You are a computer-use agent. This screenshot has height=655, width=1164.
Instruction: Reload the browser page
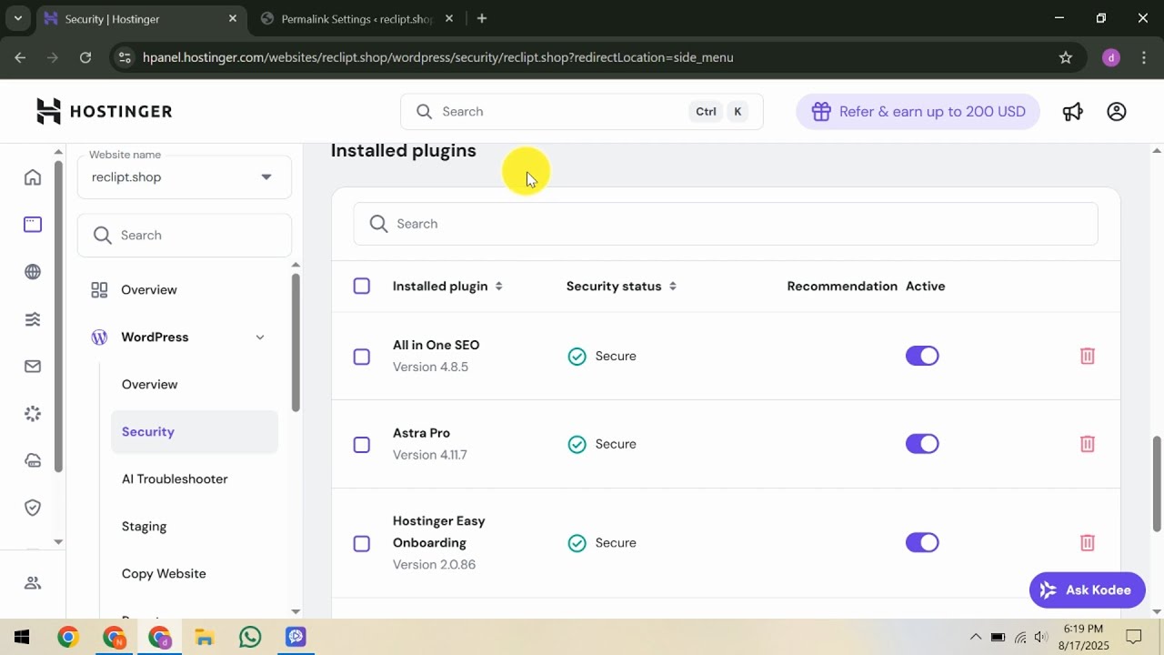click(85, 57)
